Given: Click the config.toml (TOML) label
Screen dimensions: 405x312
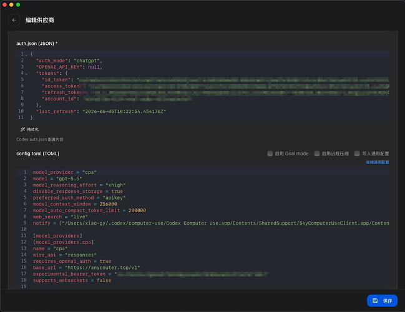Looking at the screenshot, I should coord(37,154).
